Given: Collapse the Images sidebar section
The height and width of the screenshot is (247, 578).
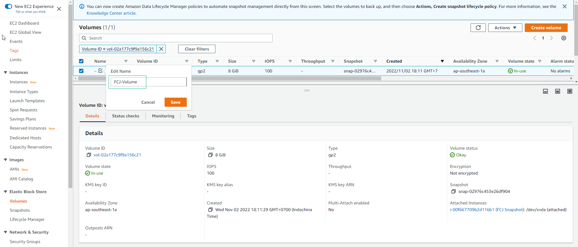Looking at the screenshot, I should tap(5, 160).
